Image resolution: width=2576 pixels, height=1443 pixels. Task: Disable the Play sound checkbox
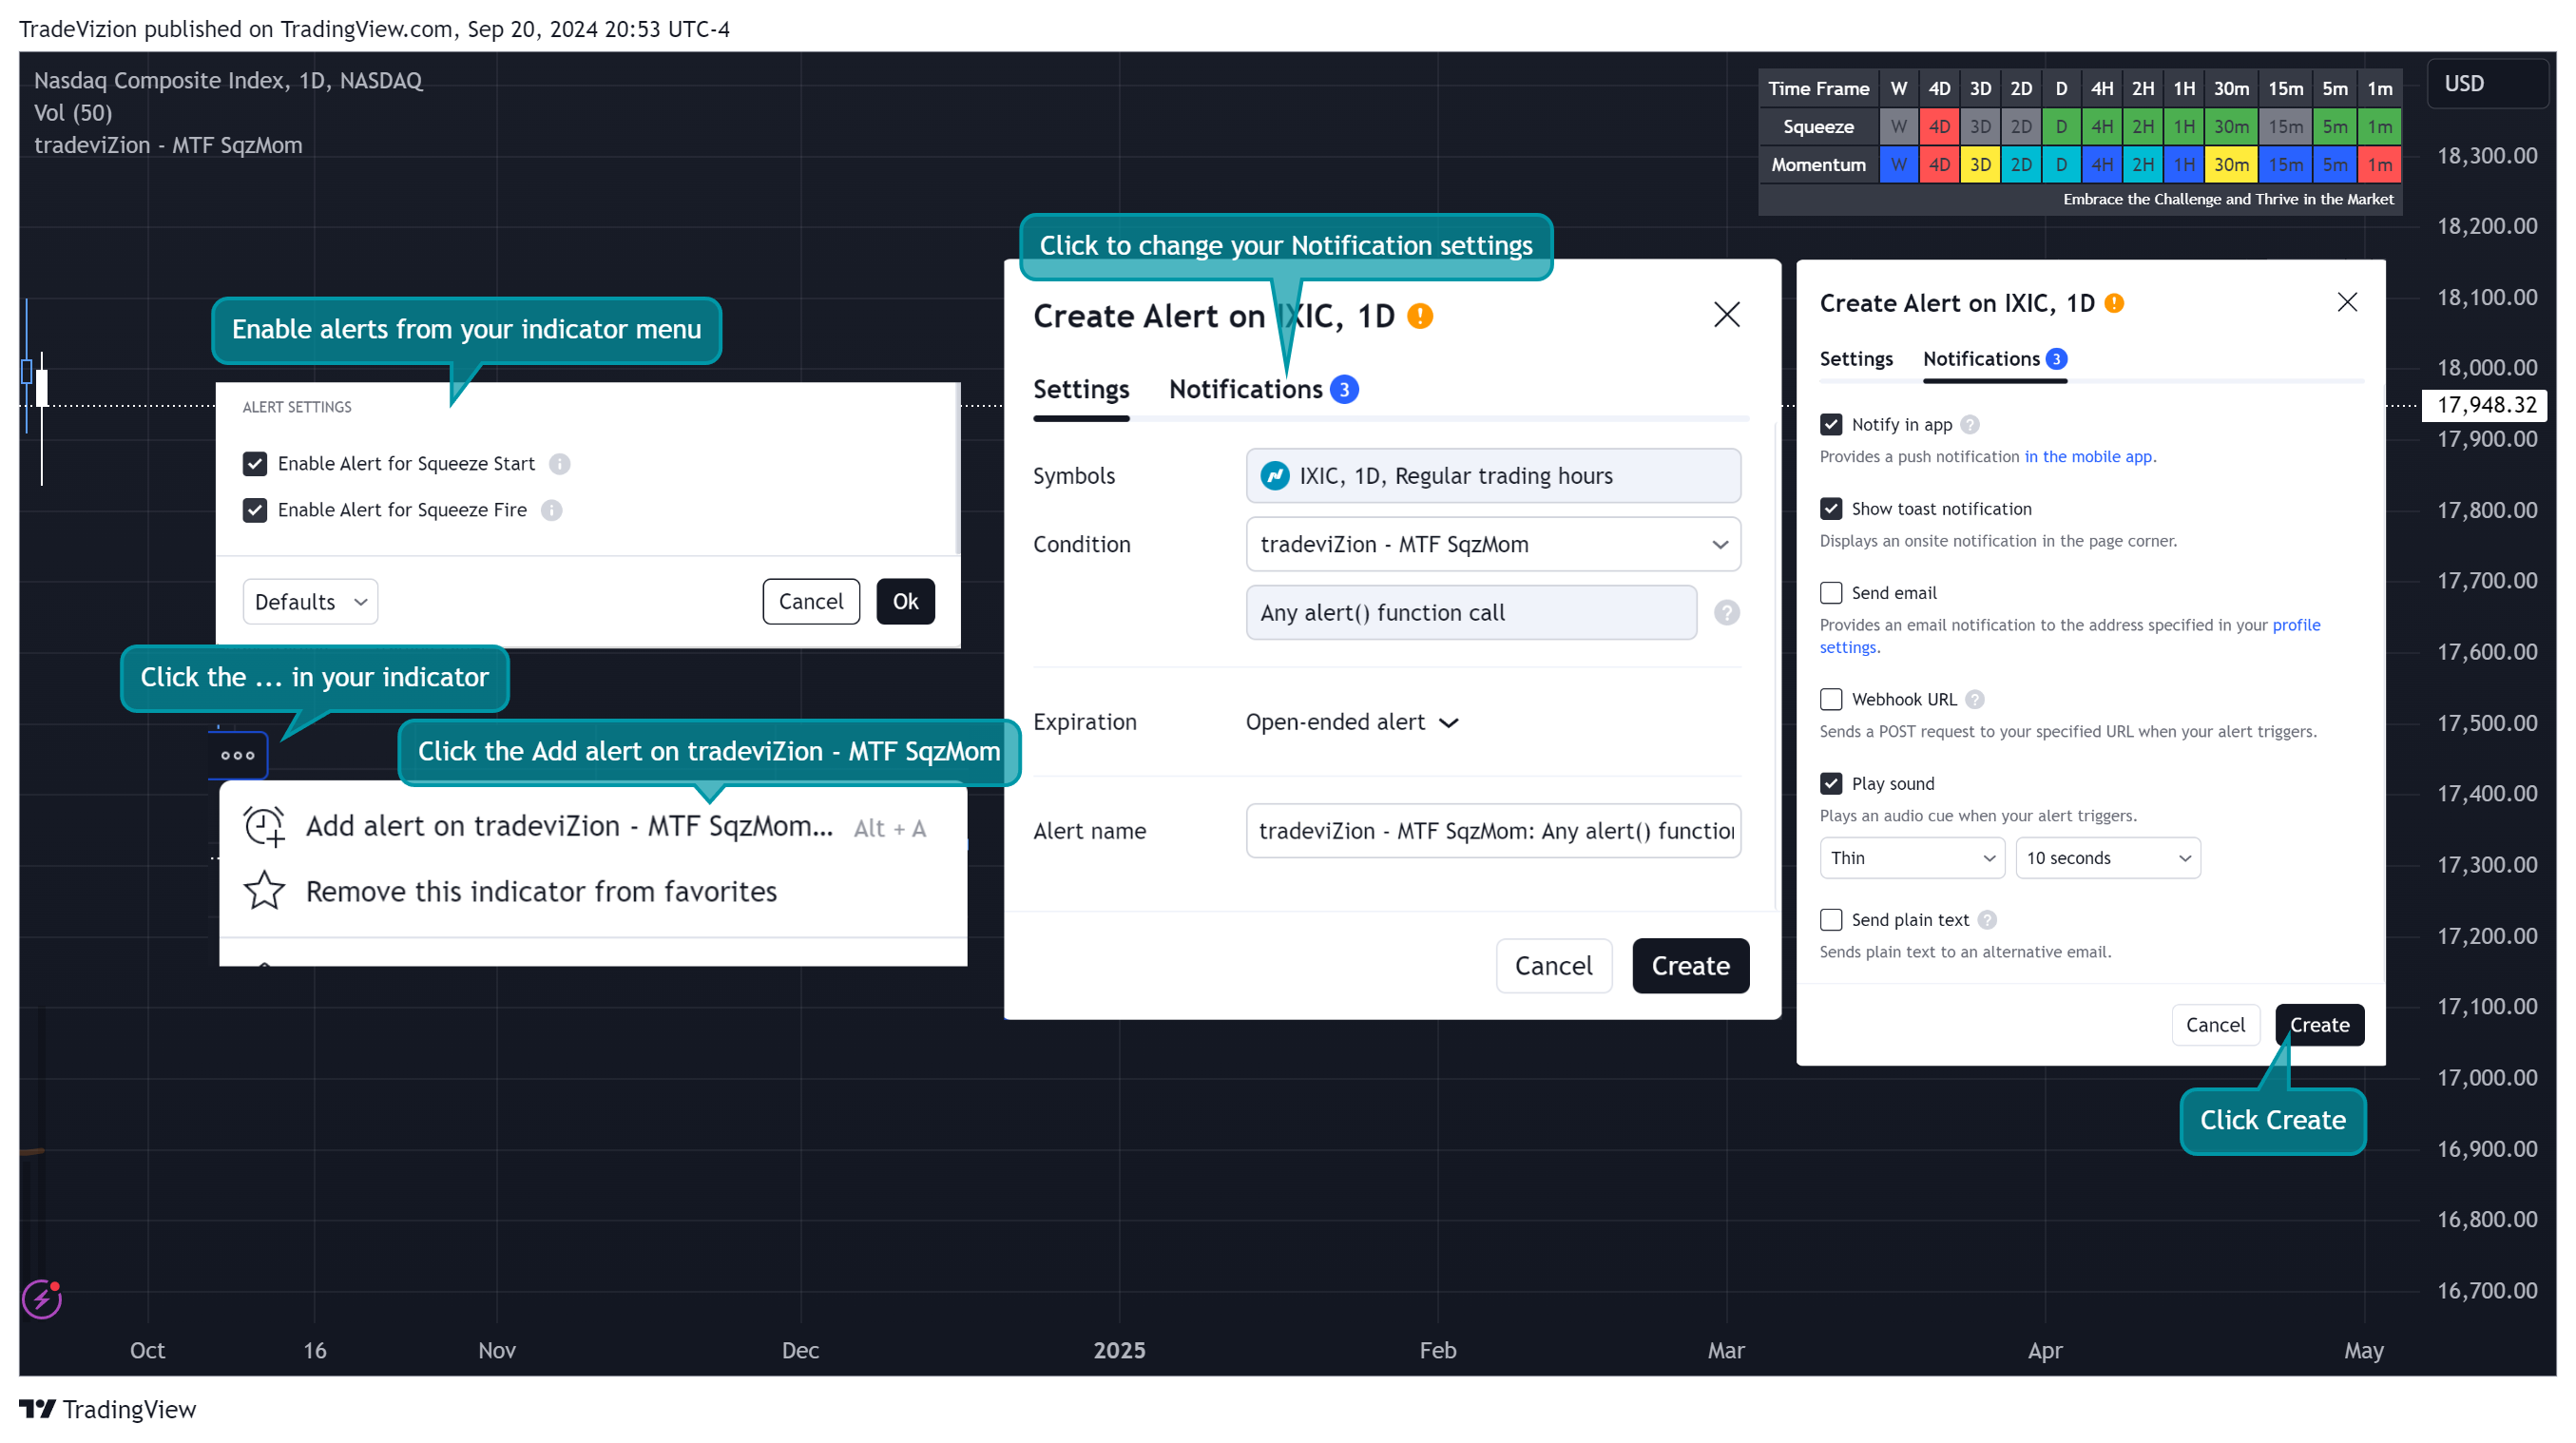[x=1831, y=784]
